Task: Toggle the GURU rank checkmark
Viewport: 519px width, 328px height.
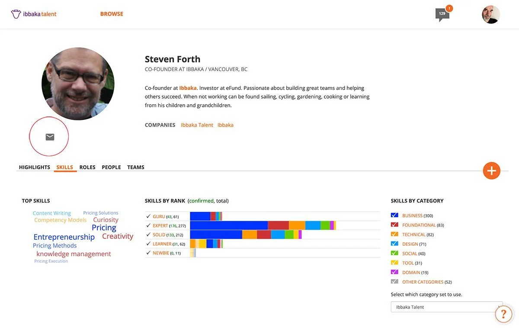Action: click(x=148, y=216)
